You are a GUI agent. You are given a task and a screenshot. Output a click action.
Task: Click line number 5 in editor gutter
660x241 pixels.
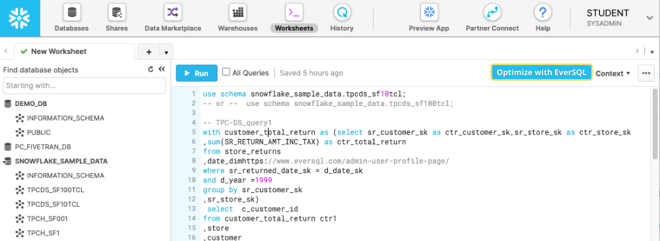(x=193, y=132)
